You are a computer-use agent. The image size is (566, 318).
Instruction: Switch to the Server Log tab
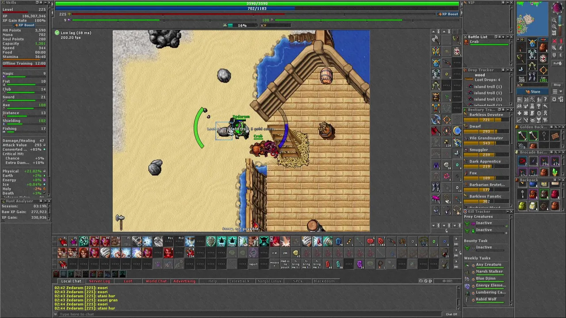pos(99,281)
